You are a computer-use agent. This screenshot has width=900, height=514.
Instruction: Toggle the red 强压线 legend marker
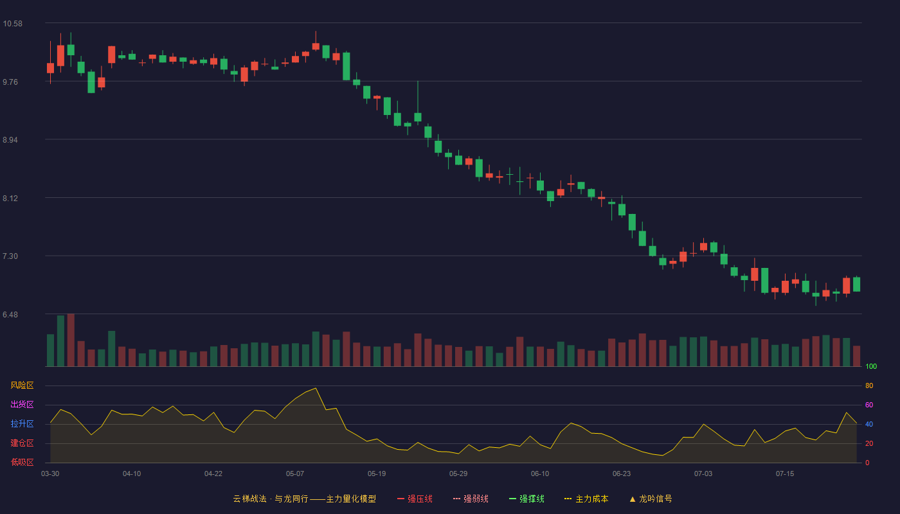click(x=401, y=499)
